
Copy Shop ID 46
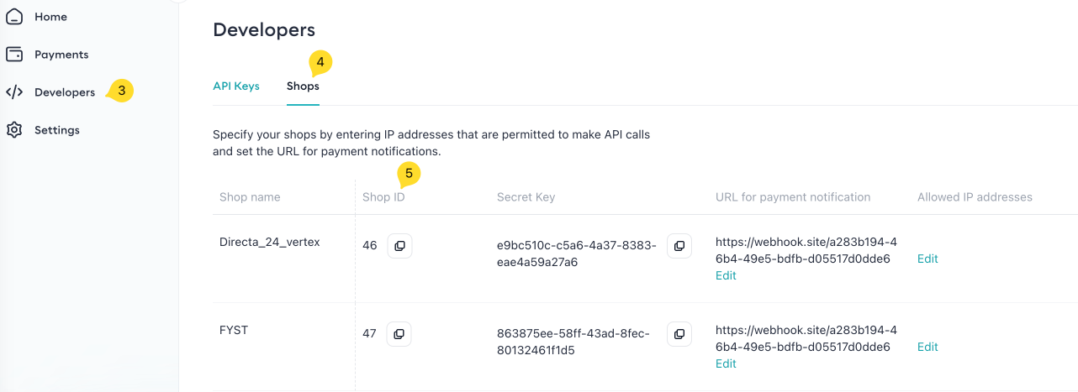399,246
